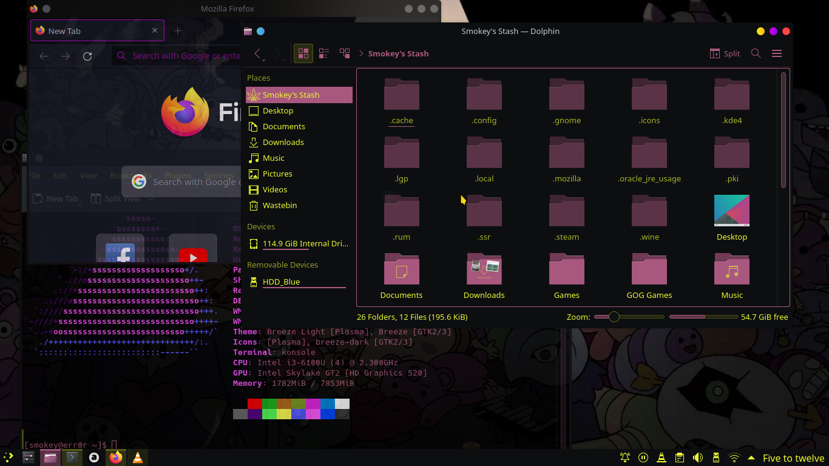Select the .cache folder
The width and height of the screenshot is (829, 466).
[x=401, y=102]
